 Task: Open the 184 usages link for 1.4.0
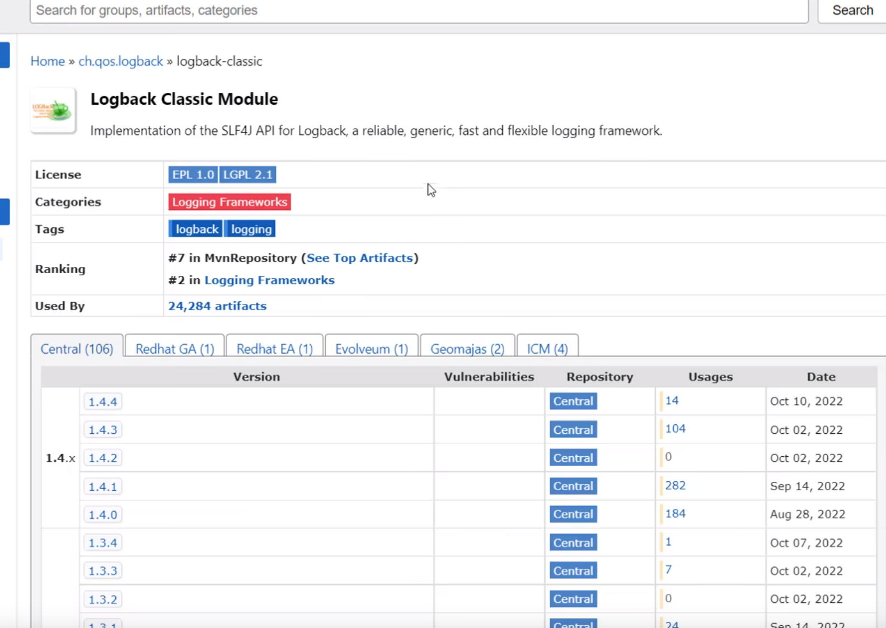click(675, 513)
